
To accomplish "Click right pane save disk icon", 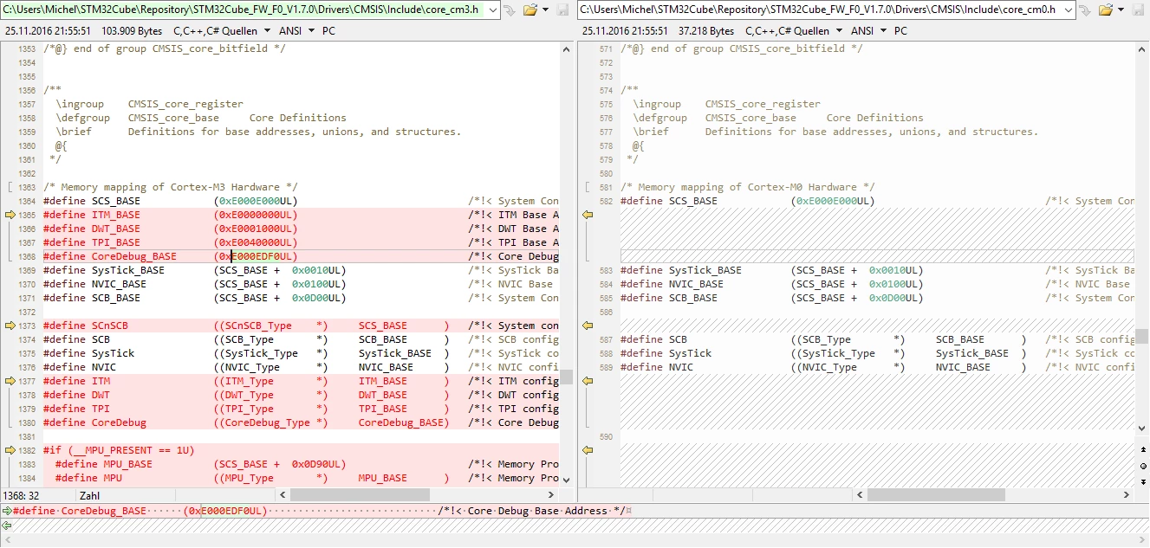I will [x=1139, y=10].
